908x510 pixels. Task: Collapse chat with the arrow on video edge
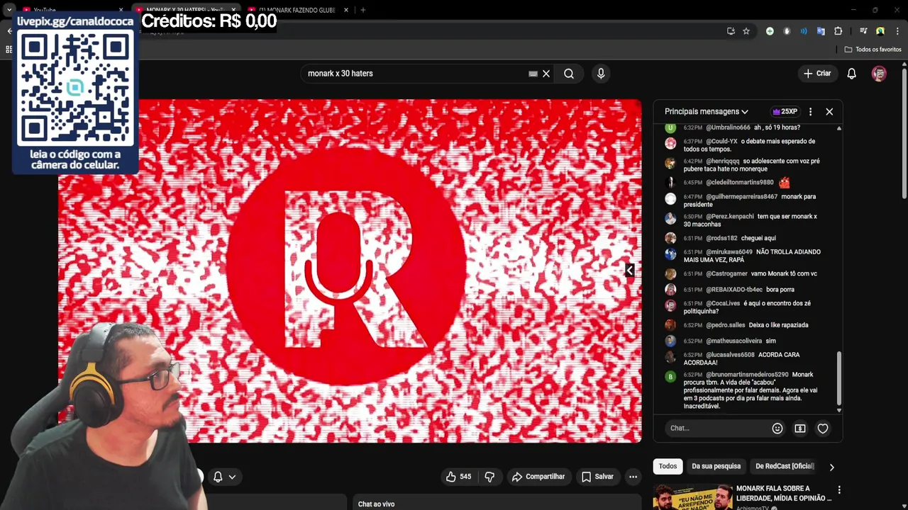tap(629, 270)
